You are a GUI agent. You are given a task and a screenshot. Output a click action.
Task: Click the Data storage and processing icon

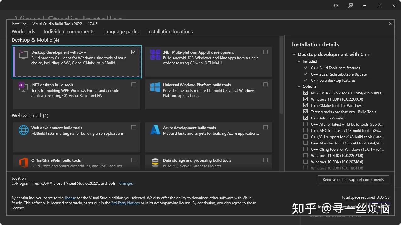click(155, 162)
